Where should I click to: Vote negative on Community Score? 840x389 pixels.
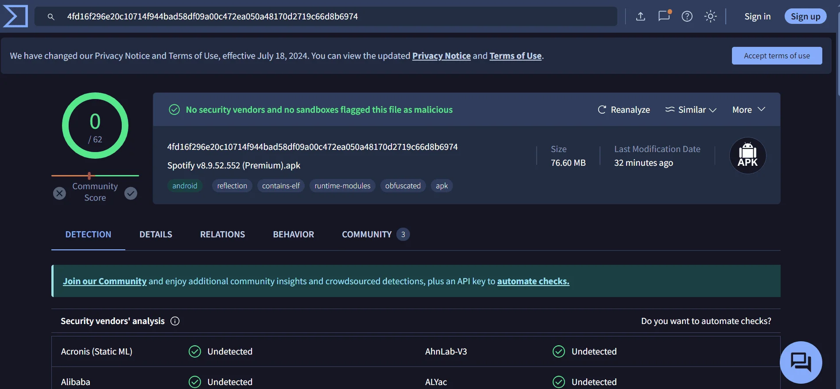click(59, 193)
